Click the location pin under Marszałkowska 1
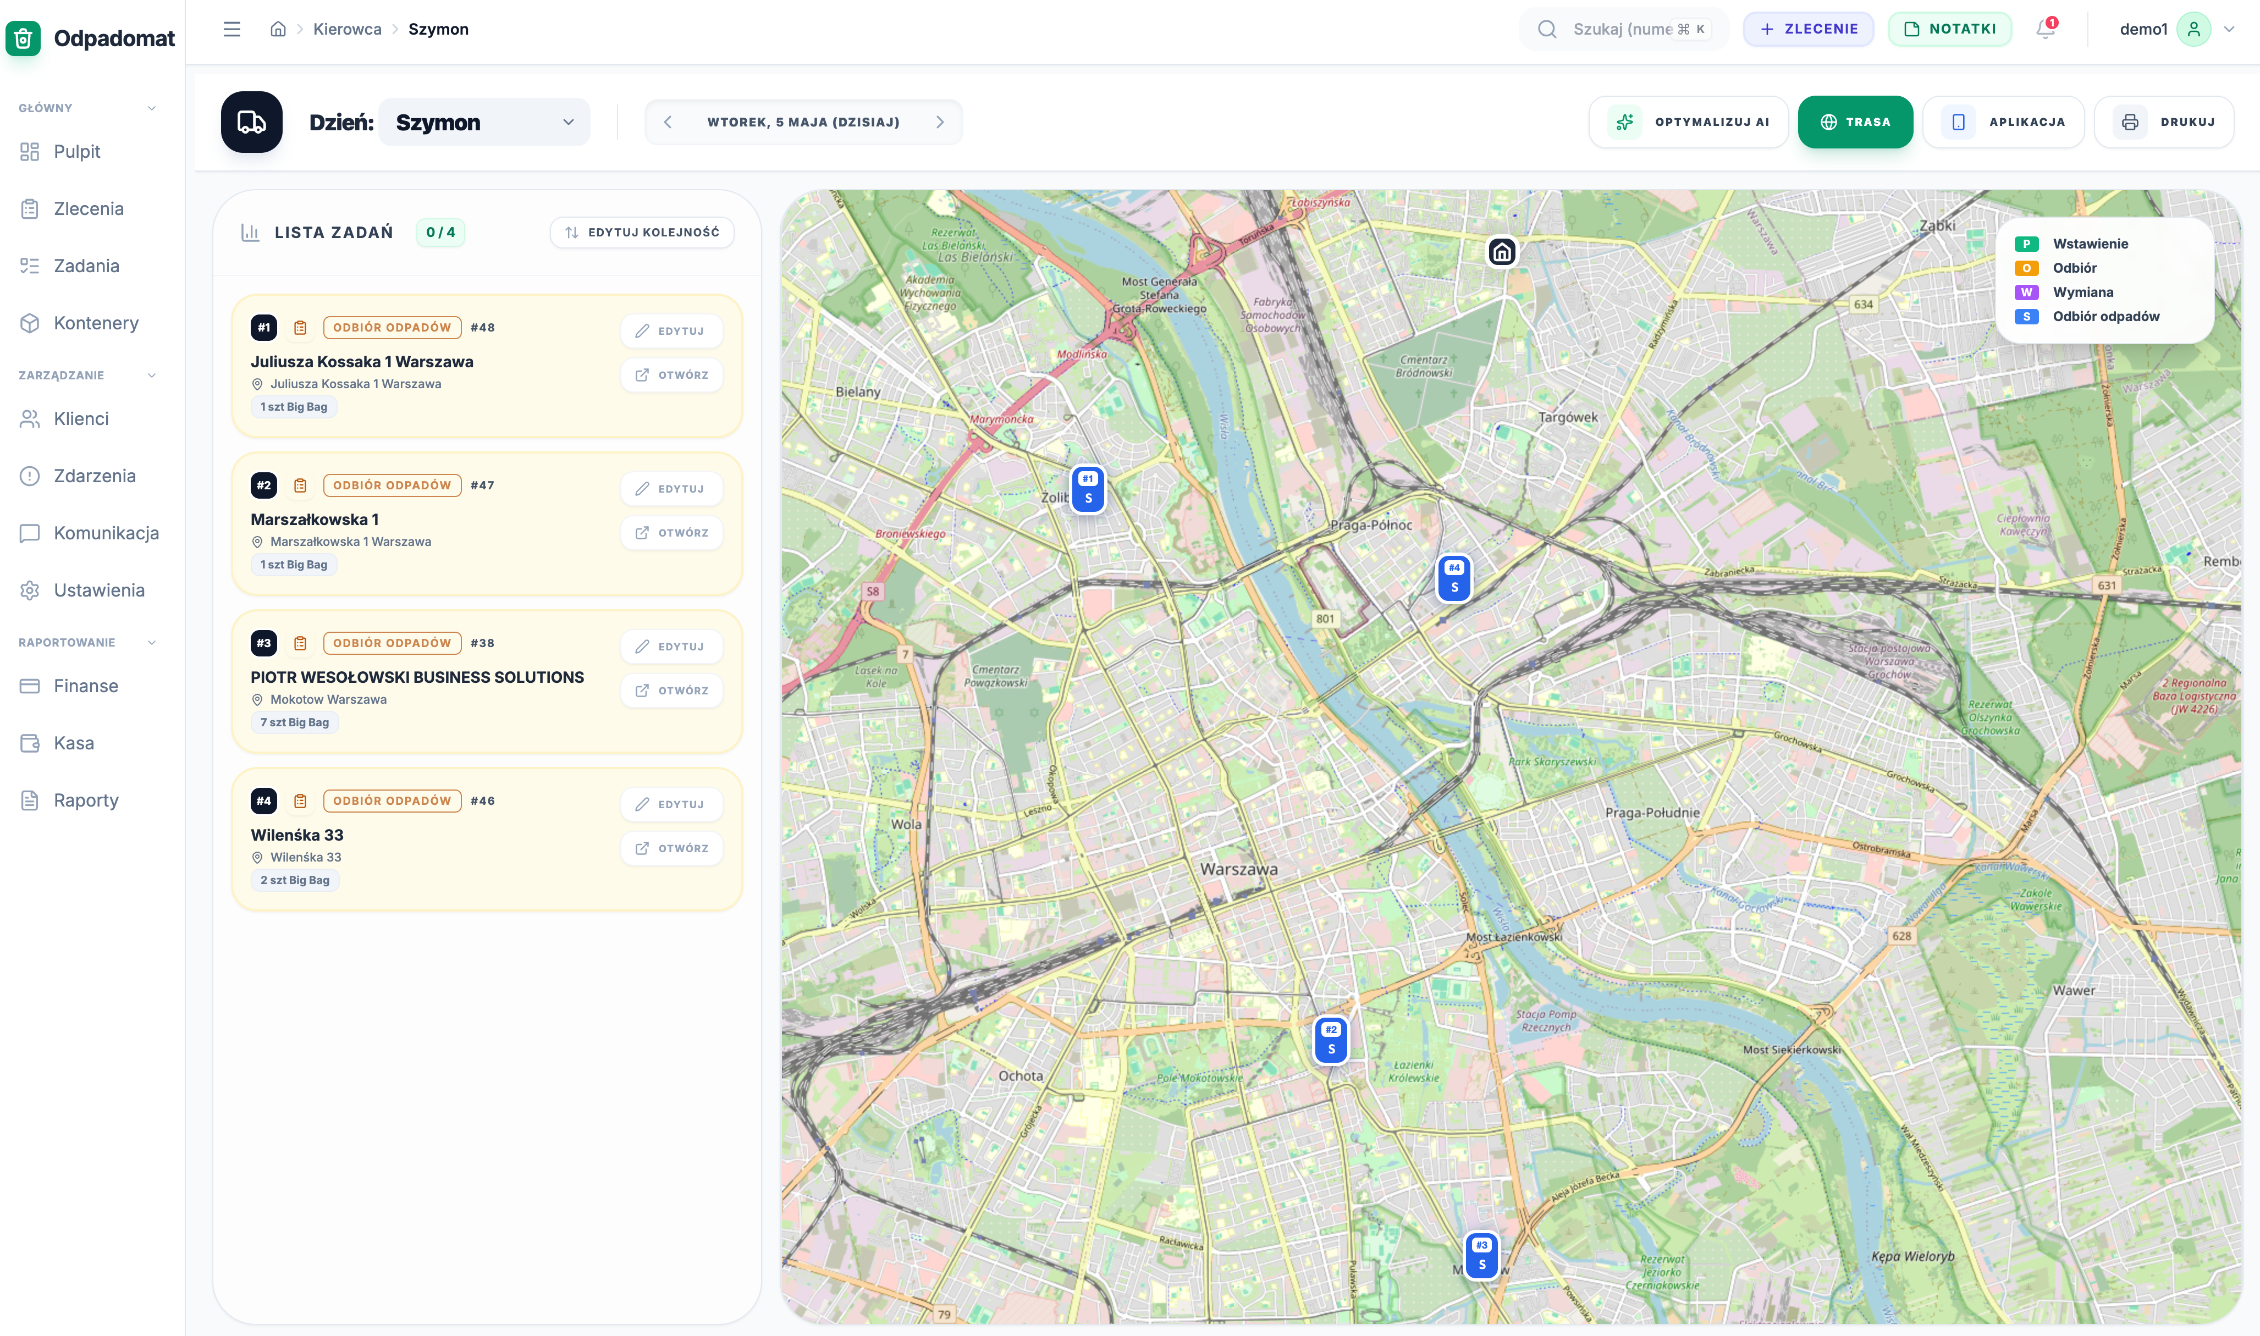The image size is (2260, 1336). pos(257,542)
